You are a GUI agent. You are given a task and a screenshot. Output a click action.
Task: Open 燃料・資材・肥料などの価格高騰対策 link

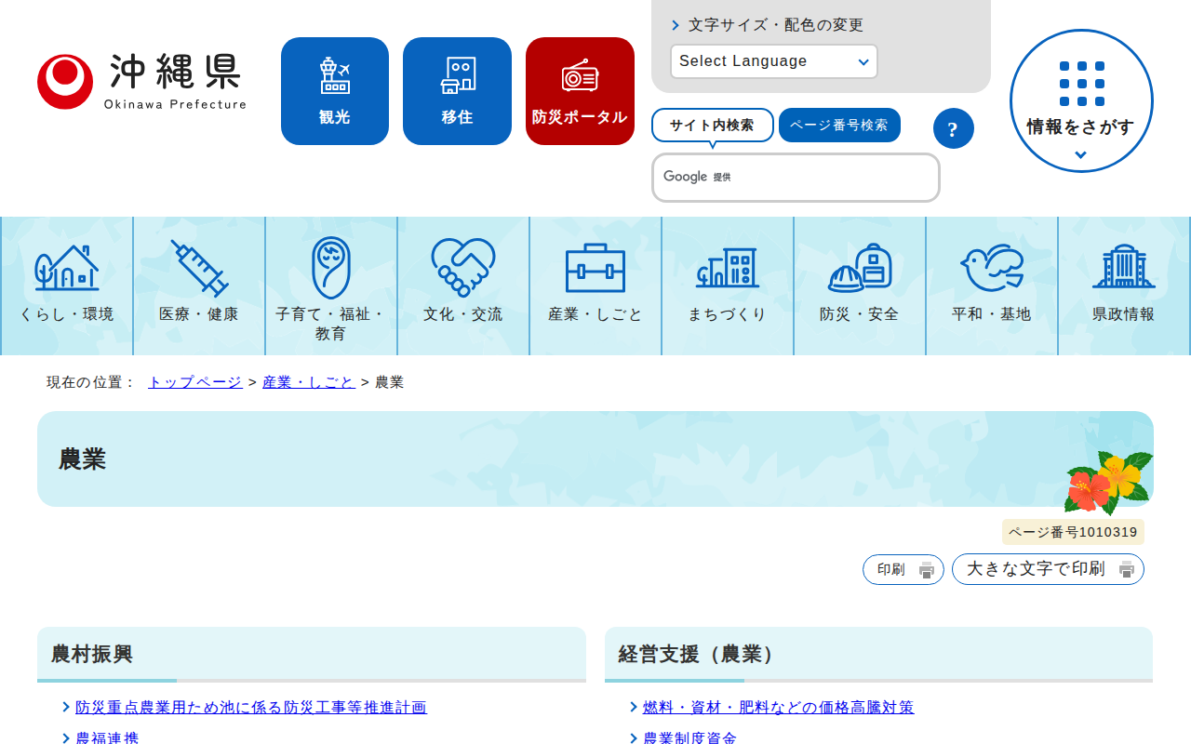point(778,708)
